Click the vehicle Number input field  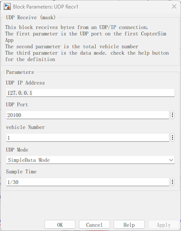click(x=87, y=138)
